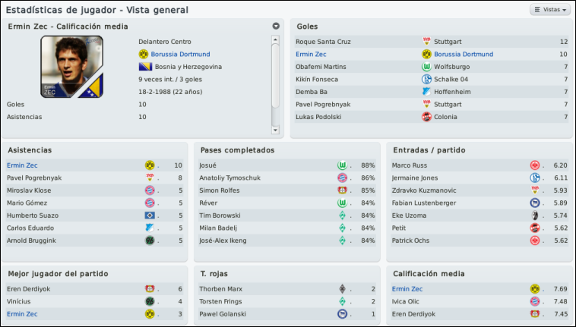Image resolution: width=576 pixels, height=327 pixels.
Task: Click the Bosnia y Herzegovina flag icon
Action: 145,67
